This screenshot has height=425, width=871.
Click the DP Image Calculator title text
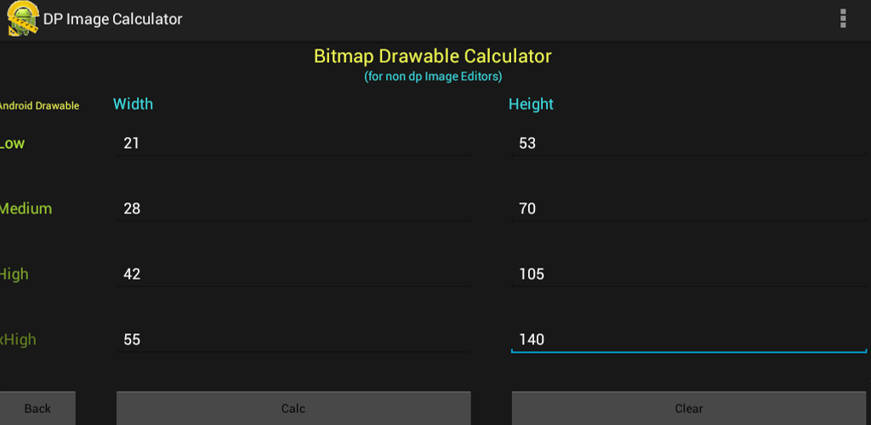coord(113,19)
